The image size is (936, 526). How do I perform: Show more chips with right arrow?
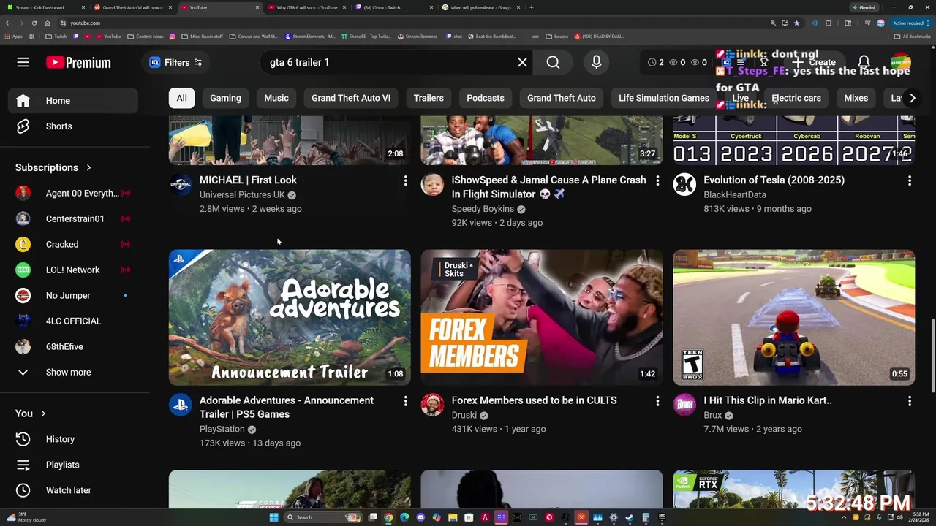click(x=912, y=98)
